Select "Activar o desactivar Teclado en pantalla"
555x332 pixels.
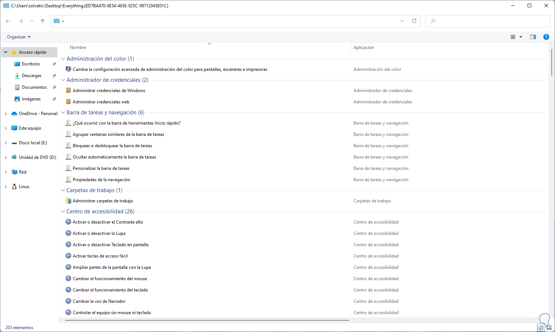(x=110, y=245)
